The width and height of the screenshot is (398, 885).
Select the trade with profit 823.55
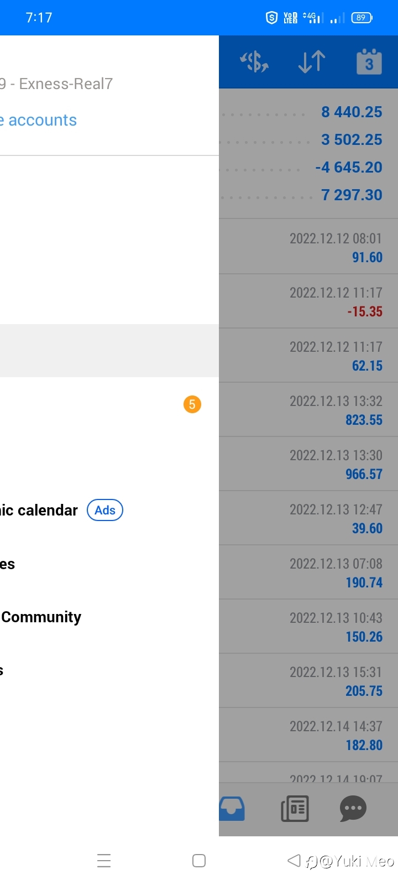tap(308, 410)
